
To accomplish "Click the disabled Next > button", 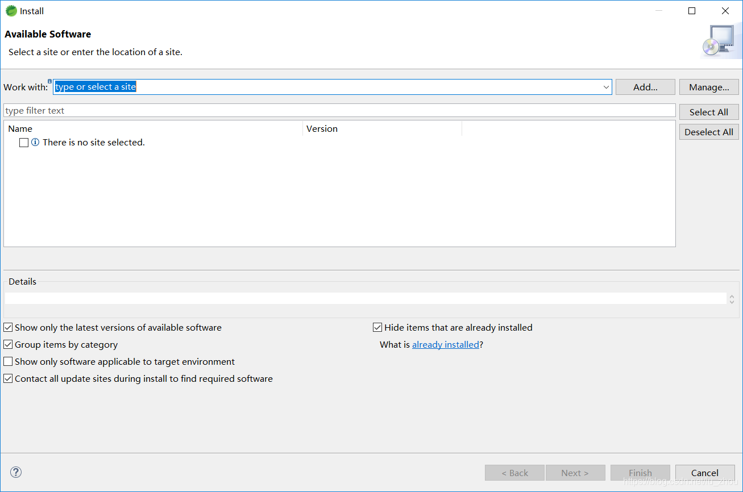I will tap(575, 473).
